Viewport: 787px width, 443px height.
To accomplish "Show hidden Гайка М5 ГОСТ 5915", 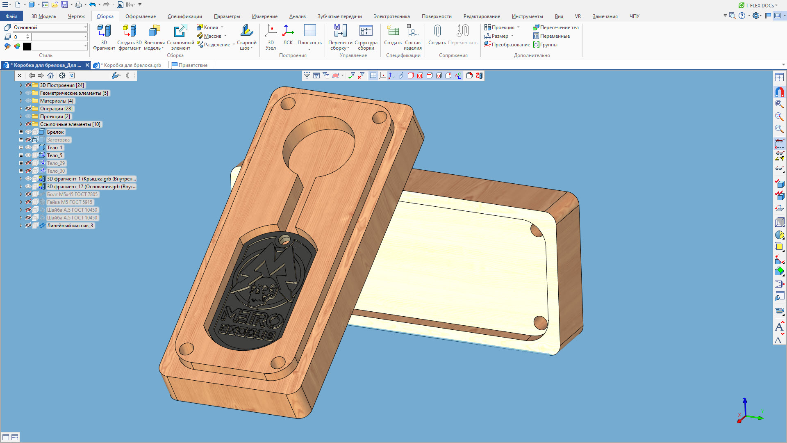I will (28, 202).
